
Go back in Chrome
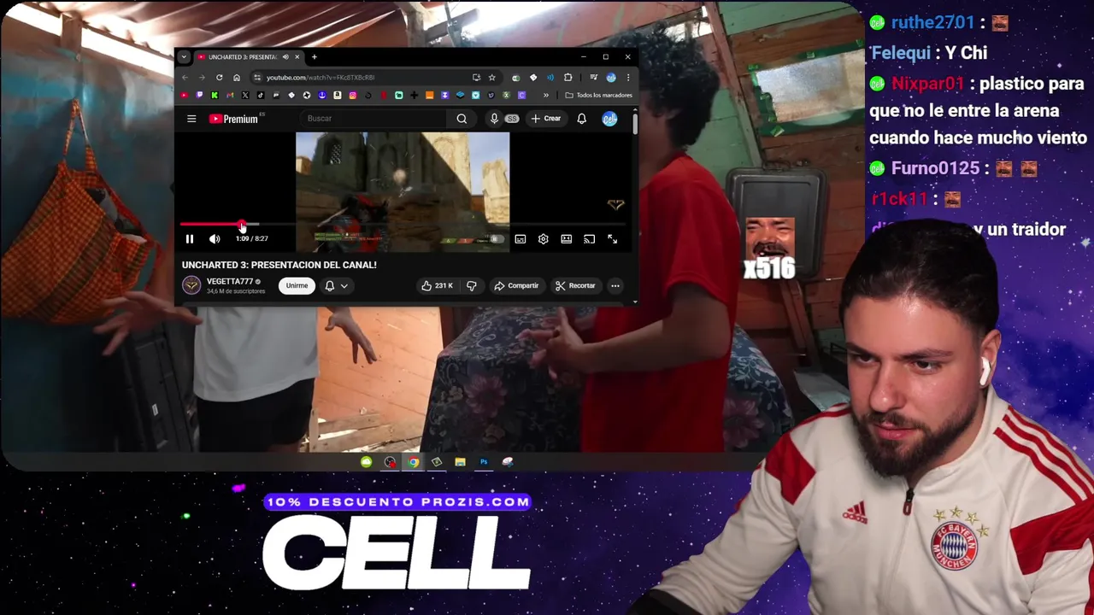(185, 78)
